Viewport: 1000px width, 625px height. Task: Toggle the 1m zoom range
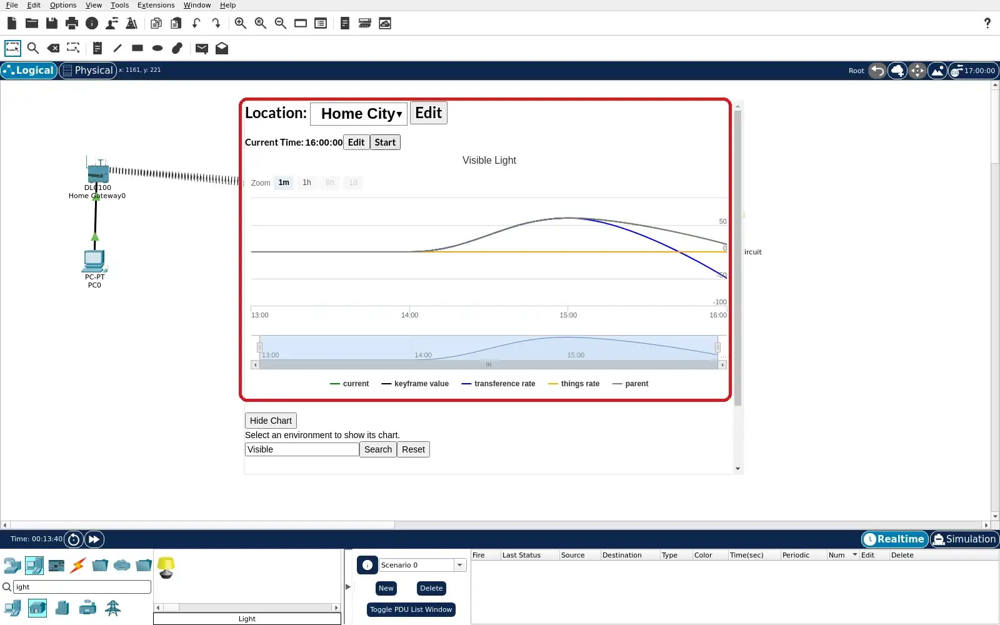pos(284,182)
